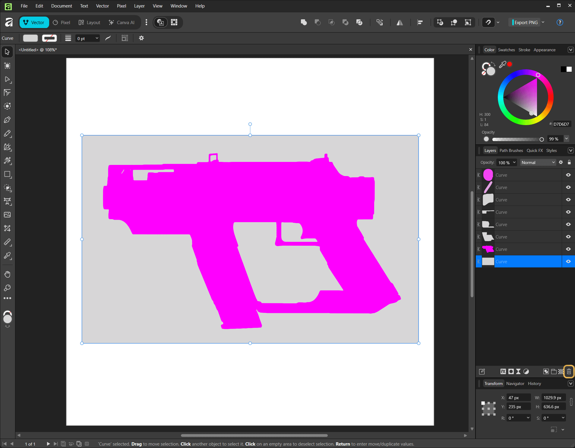Viewport: 575px width, 448px height.
Task: Open the color opacity 99 % dropdown
Action: click(567, 139)
